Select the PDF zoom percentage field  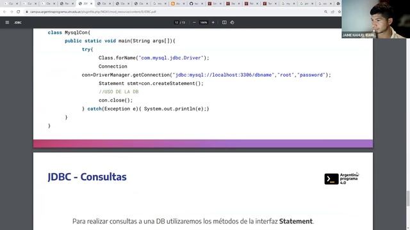(x=204, y=22)
